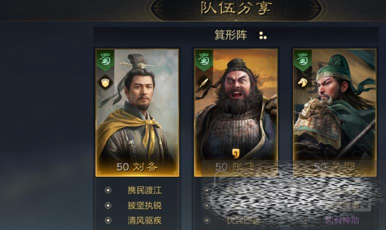Image resolution: width=386 pixels, height=230 pixels.
Task: Click the yellow quote mark icon on 张飞's card
Action: pyautogui.click(x=235, y=153)
